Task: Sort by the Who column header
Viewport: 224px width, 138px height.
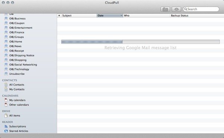Action: pyautogui.click(x=146, y=16)
